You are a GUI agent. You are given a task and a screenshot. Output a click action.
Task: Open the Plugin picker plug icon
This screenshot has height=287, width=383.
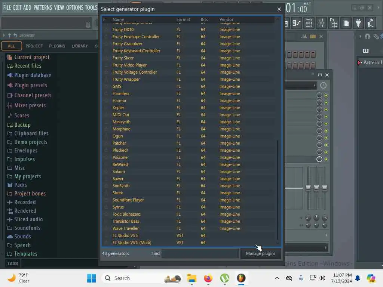point(358,23)
